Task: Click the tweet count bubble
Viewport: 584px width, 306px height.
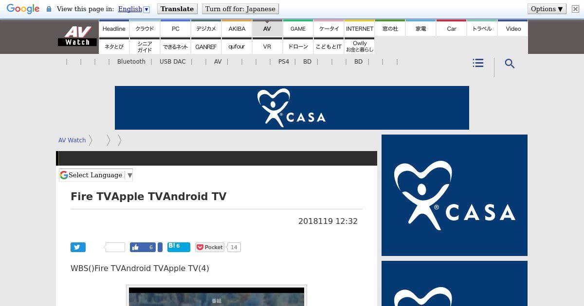Action: [115, 247]
